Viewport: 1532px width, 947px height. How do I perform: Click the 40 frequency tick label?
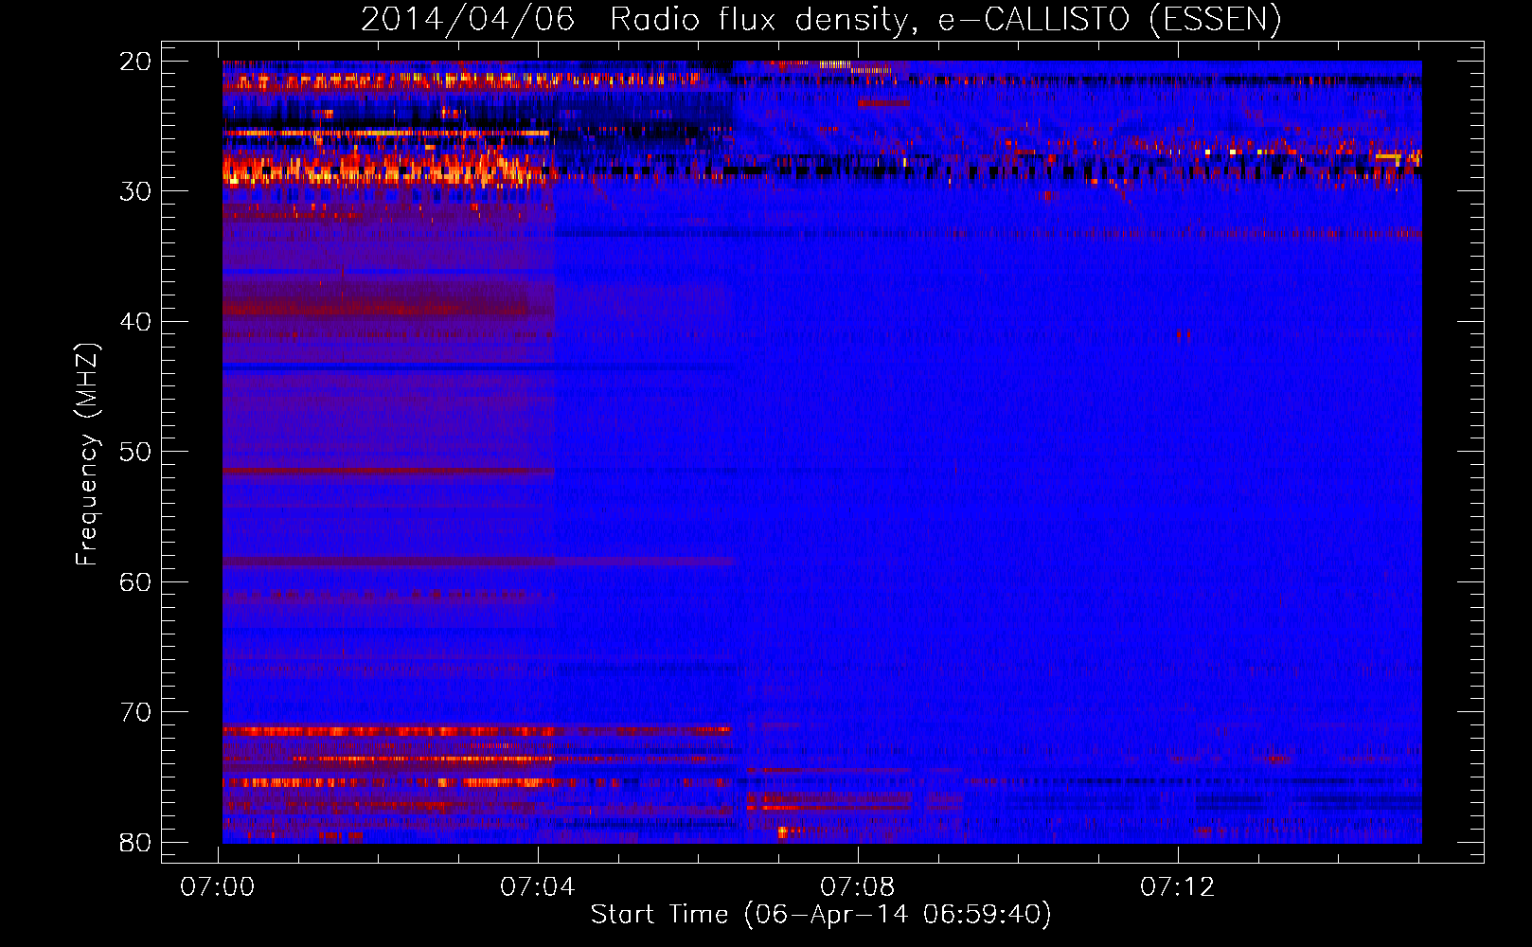[x=136, y=322]
